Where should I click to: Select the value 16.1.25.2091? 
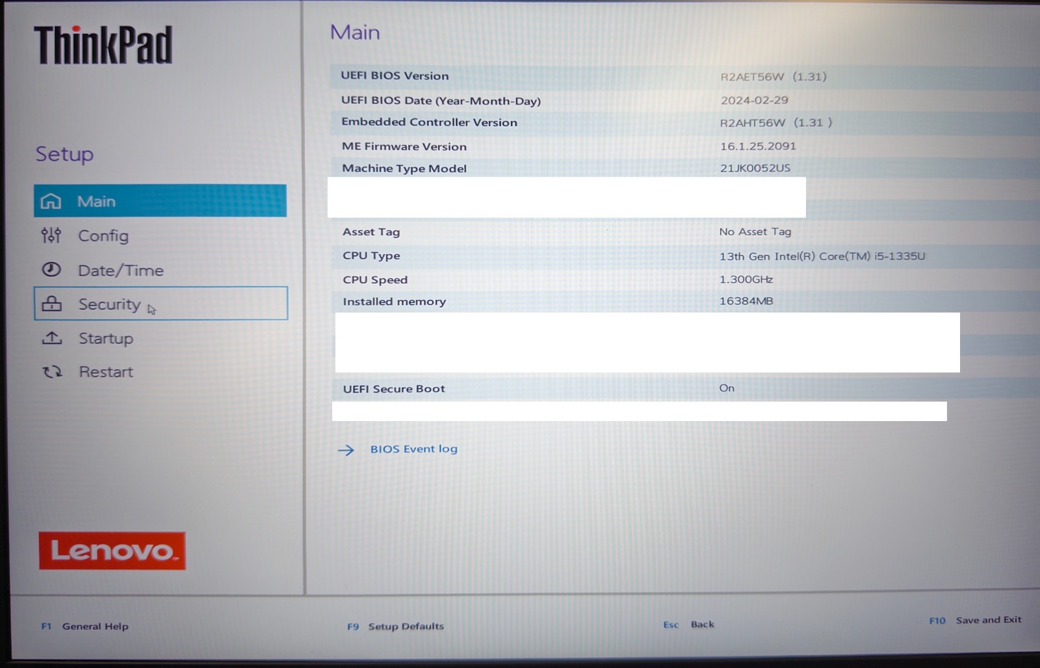click(758, 146)
